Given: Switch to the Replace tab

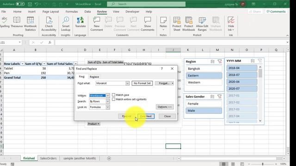Looking at the screenshot, I should coord(94,77).
